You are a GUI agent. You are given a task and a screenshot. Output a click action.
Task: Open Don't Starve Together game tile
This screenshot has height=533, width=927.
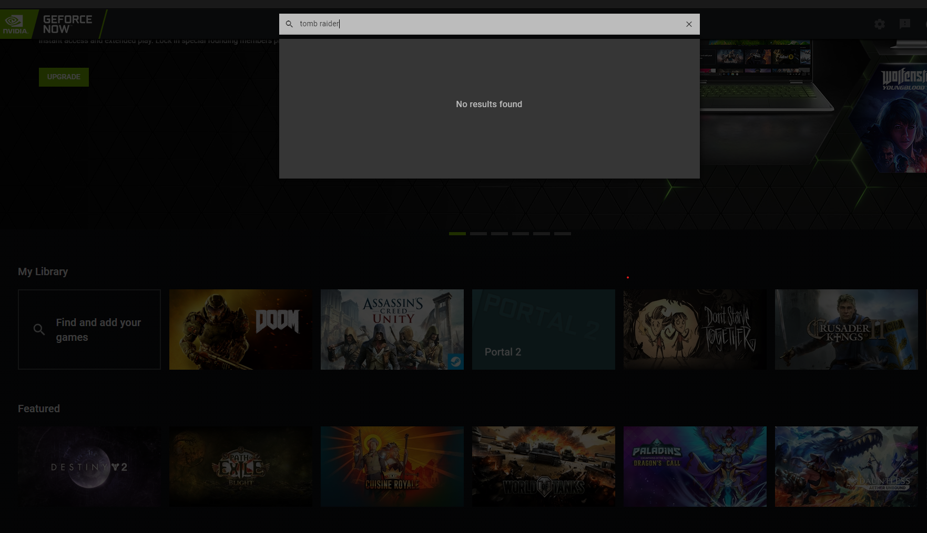(x=695, y=329)
